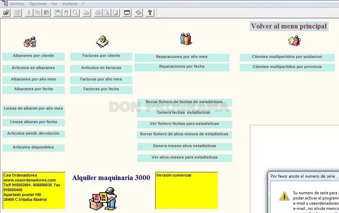Click the printer toolbar icon
339x213 pixels.
click(98, 13)
